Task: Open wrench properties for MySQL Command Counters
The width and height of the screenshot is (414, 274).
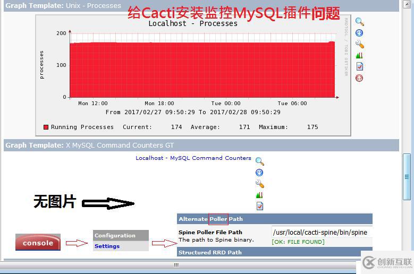Action: tap(260, 184)
